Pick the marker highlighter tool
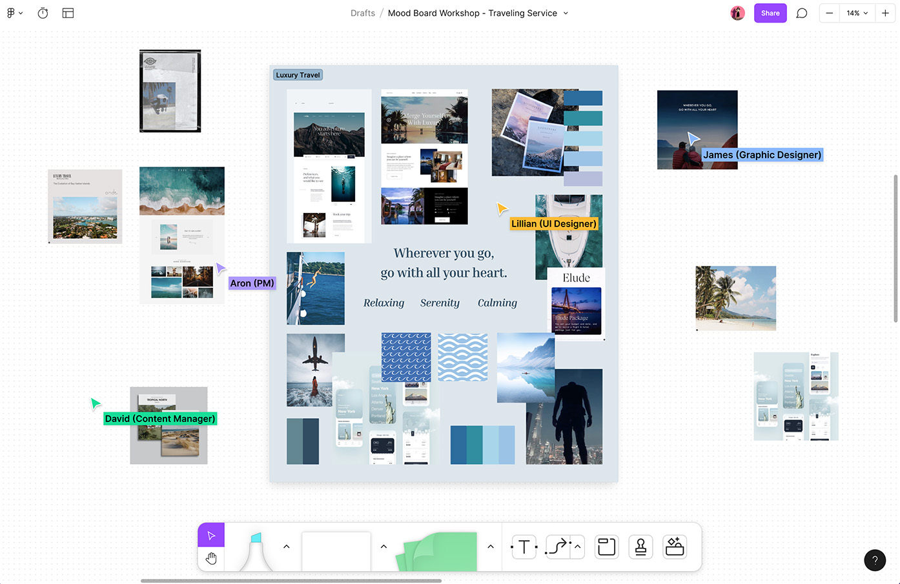The width and height of the screenshot is (900, 584). point(256,552)
